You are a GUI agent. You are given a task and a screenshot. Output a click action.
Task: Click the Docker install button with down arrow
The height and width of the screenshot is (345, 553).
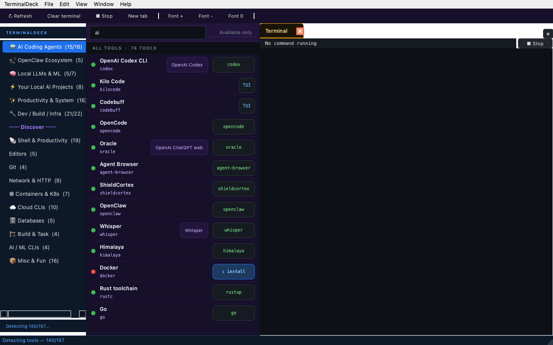[233, 272]
